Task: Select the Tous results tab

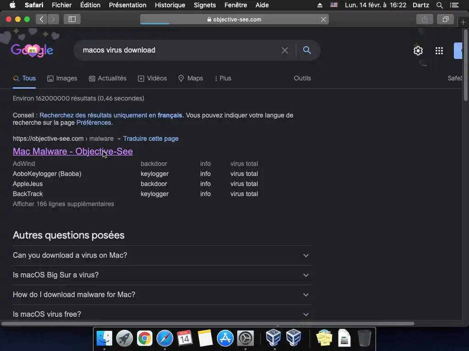Action: point(25,79)
